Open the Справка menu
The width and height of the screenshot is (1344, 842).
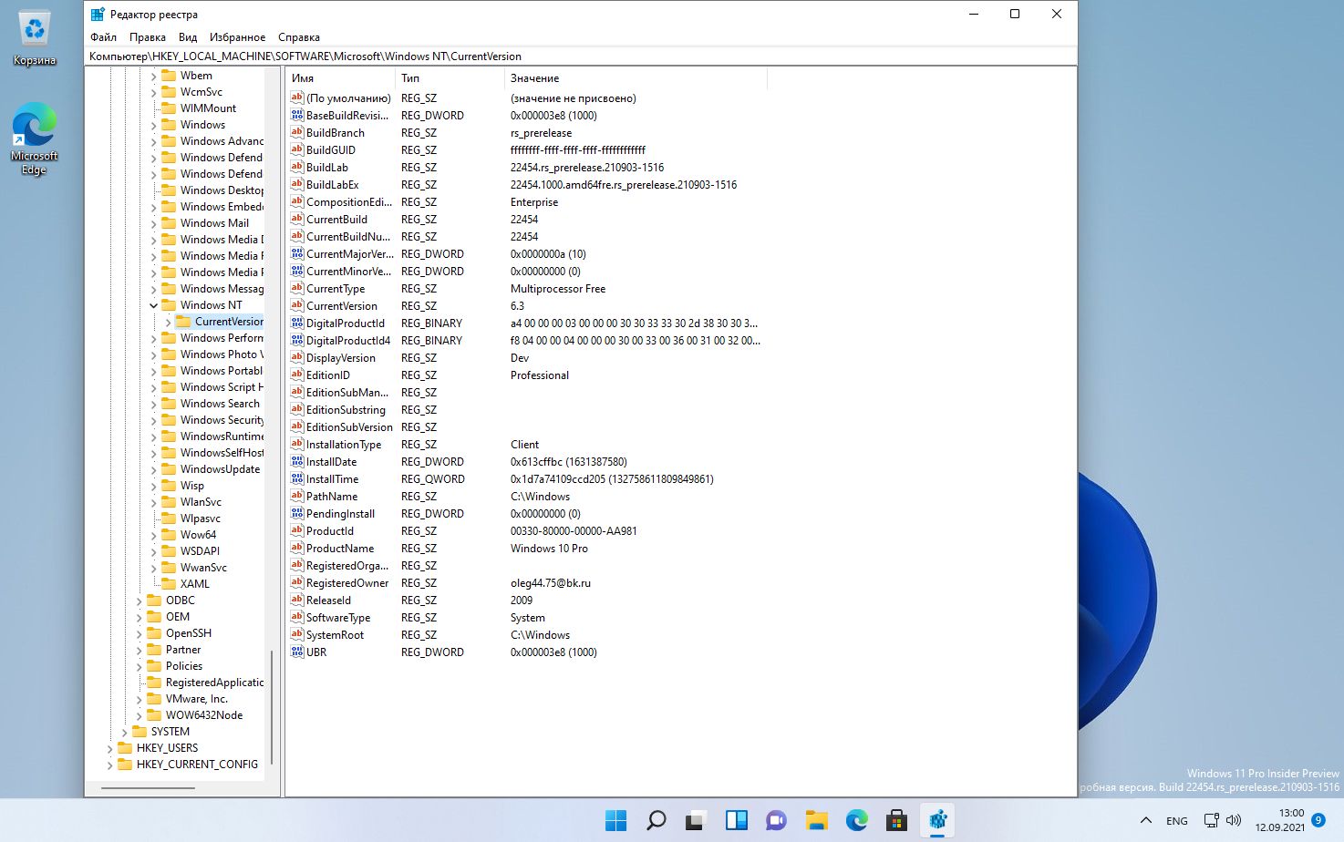[299, 37]
